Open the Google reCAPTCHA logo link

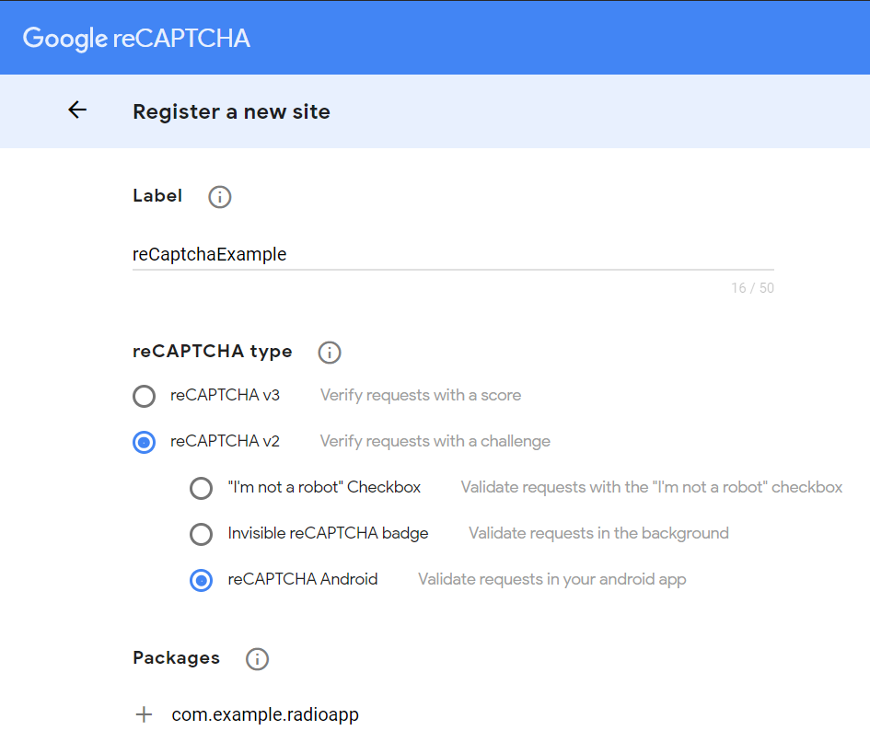click(136, 39)
